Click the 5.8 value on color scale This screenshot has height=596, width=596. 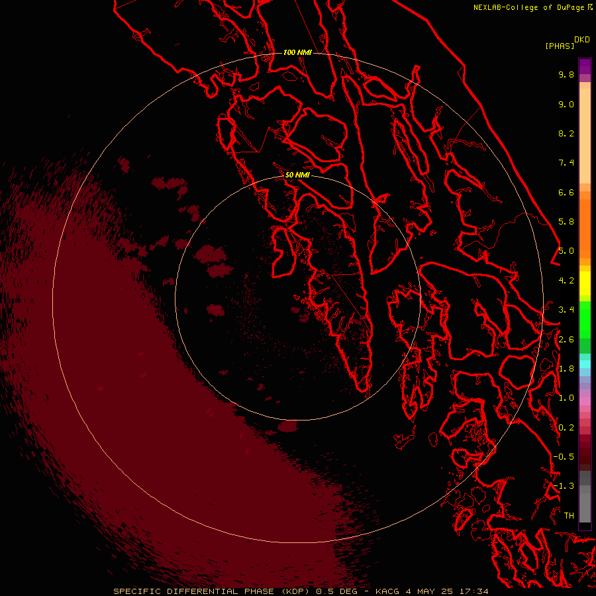(566, 222)
